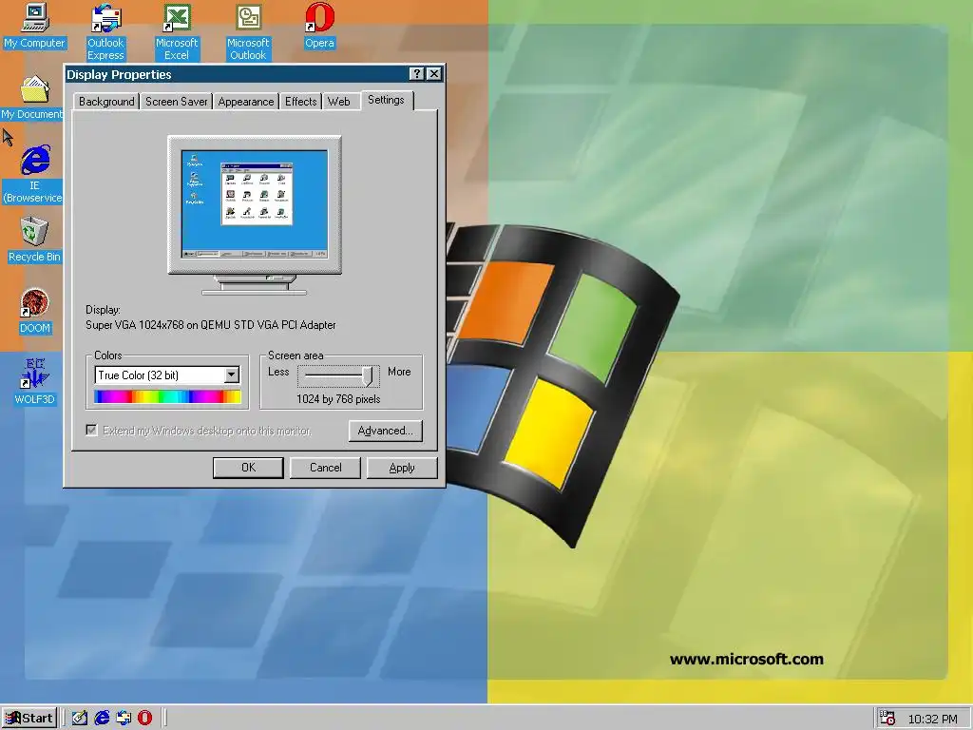Select the Opera desktop shortcut
The image size is (973, 730).
point(319,26)
